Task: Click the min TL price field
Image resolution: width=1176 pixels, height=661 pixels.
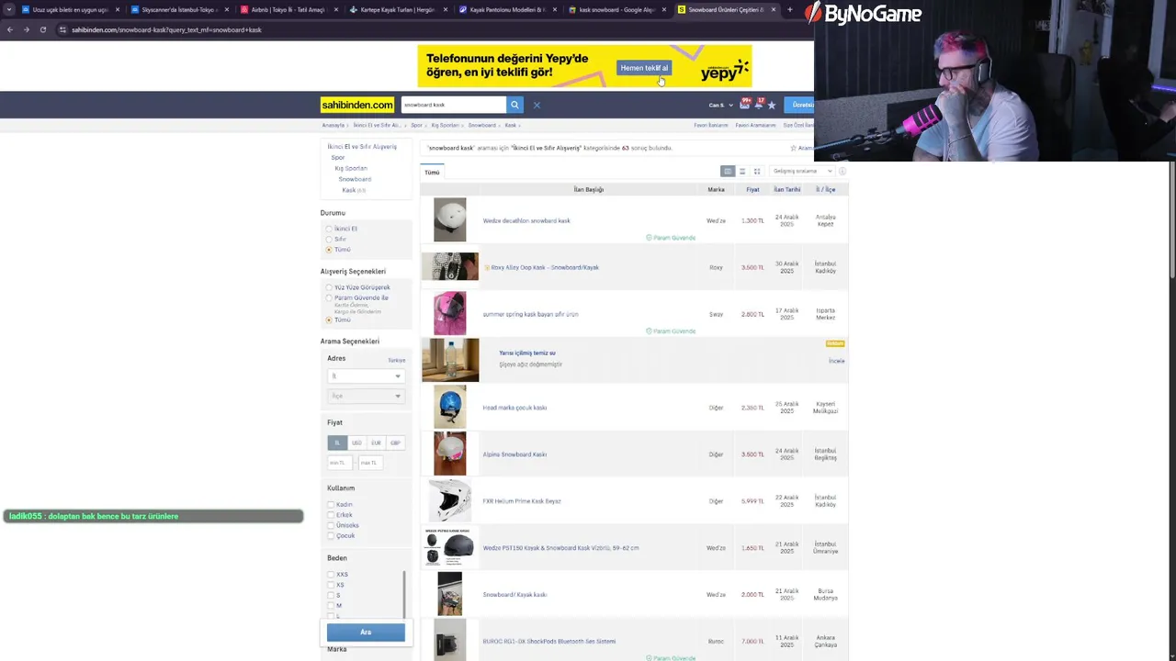Action: pos(340,463)
